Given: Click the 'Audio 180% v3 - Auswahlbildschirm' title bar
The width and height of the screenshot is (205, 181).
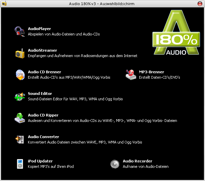Looking at the screenshot, I should point(102,4).
